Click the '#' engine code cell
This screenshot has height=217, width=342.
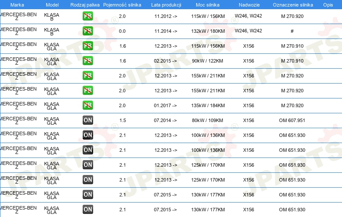(x=292, y=31)
